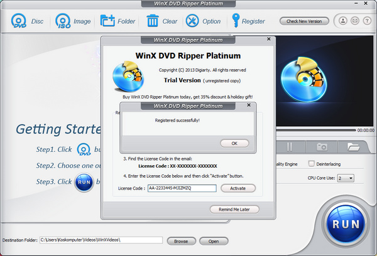
Task: Click DVD icon in Step1 instructions
Action: coord(84,149)
